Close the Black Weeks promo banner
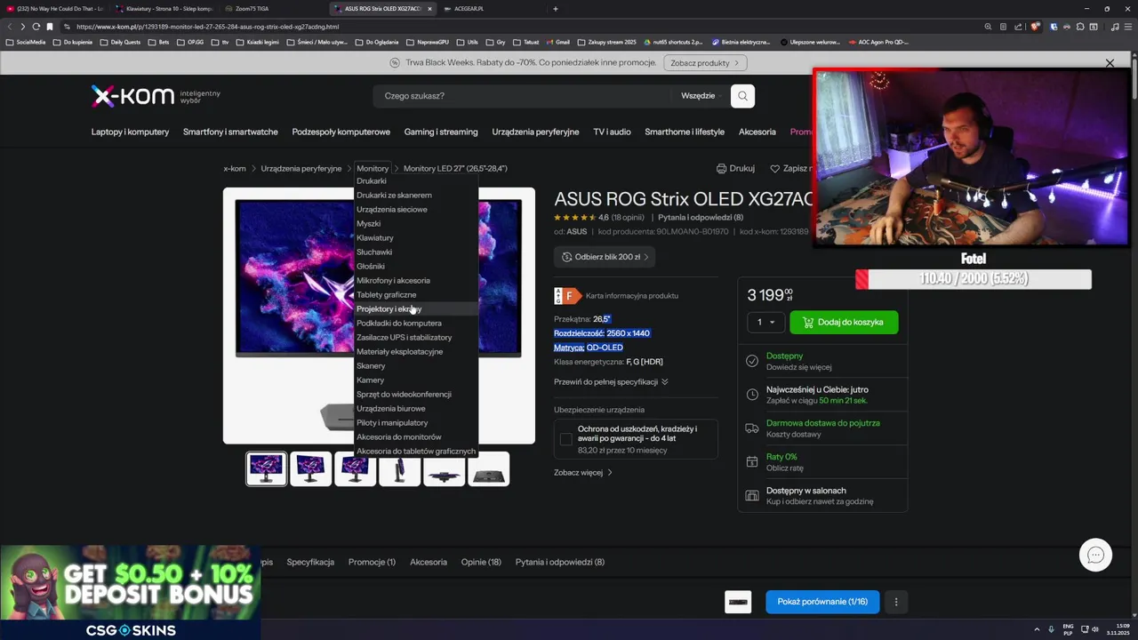Viewport: 1138px width, 640px height. [x=1110, y=63]
